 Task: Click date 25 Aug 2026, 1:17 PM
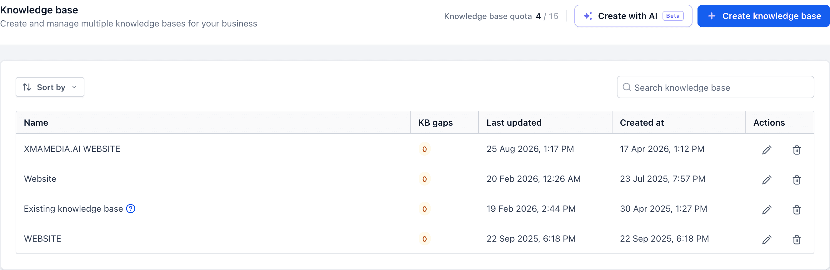tap(530, 149)
